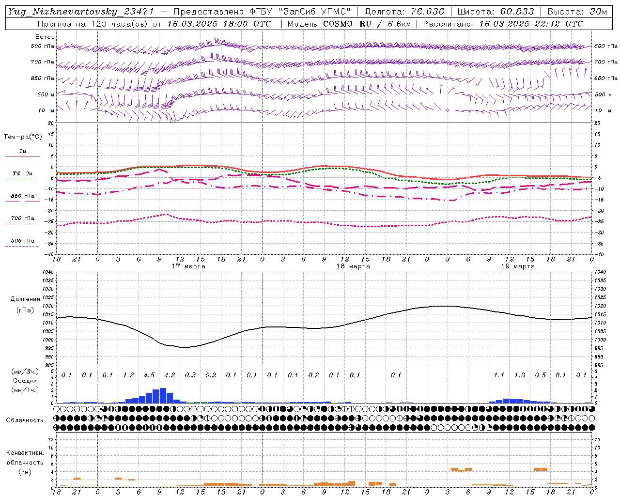Click the lowest point of the pressure curve

pyautogui.click(x=185, y=347)
